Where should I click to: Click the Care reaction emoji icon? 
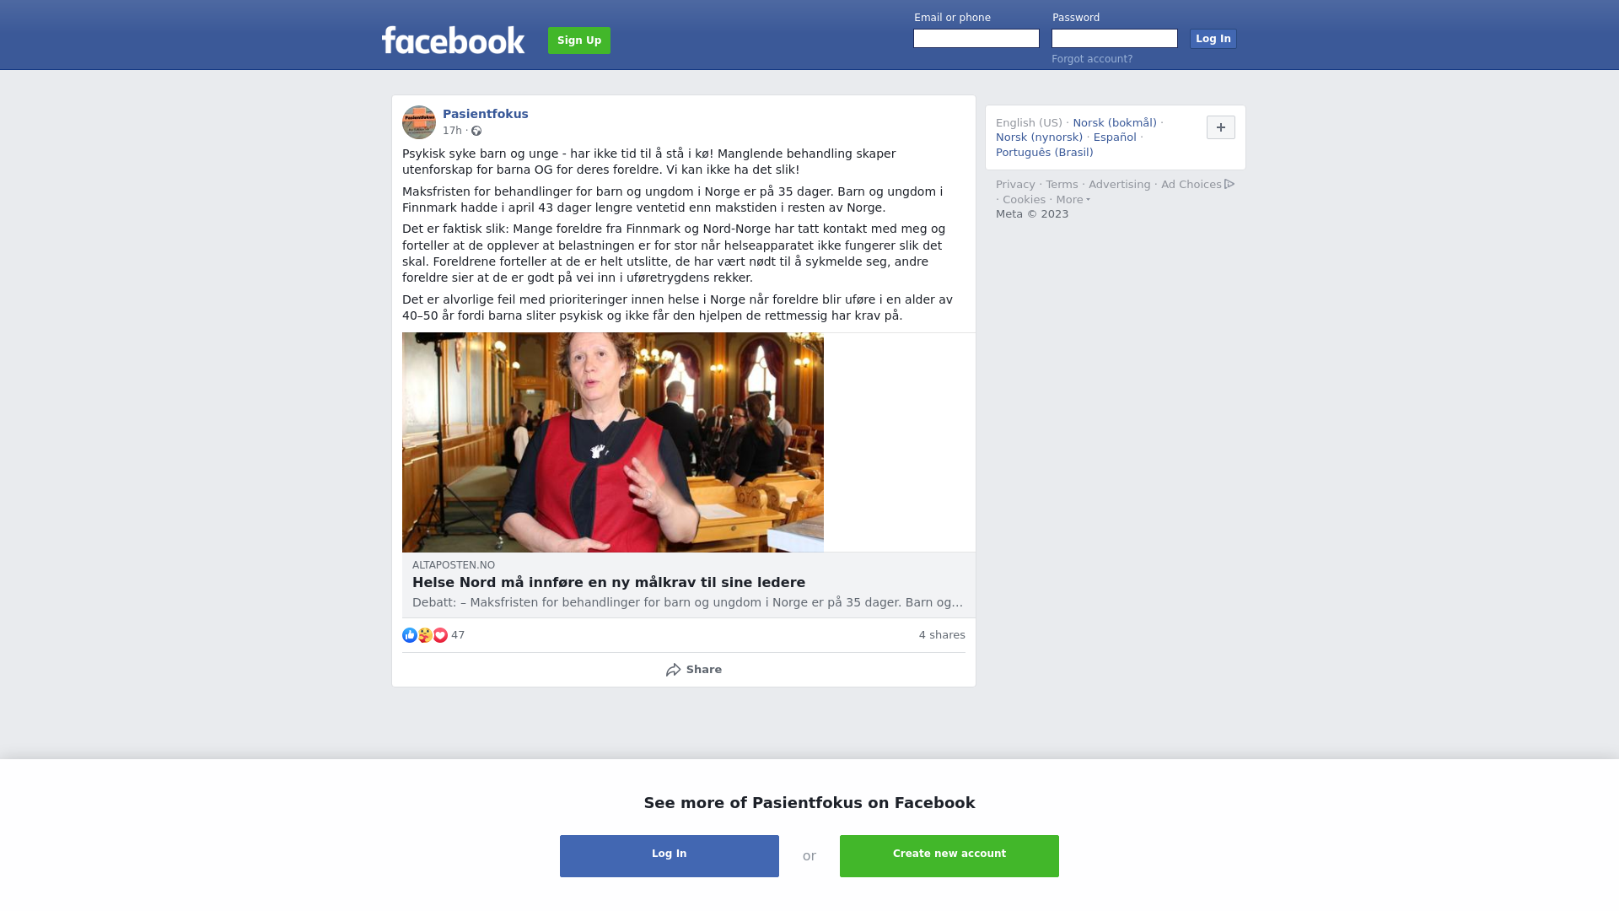(x=425, y=635)
